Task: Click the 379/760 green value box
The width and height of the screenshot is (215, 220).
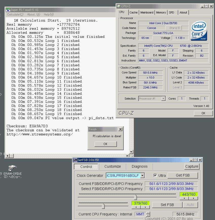Action: (x=141, y=203)
